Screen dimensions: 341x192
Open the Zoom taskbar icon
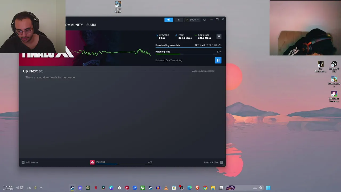coord(135,188)
